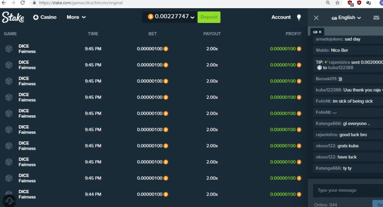Click the Stake logo

tap(13, 17)
